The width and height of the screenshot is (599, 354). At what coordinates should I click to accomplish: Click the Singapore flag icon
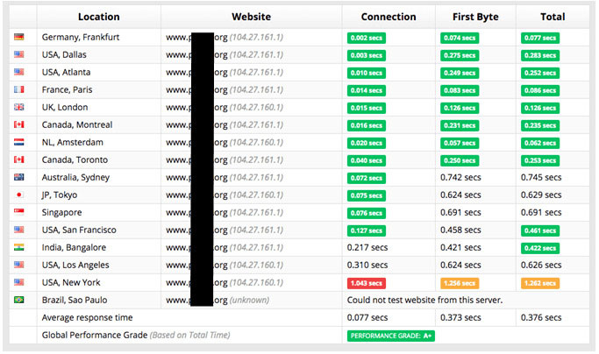pos(18,212)
